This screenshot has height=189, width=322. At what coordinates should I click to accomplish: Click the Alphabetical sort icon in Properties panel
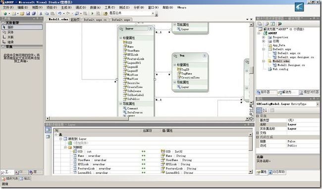point(265,111)
